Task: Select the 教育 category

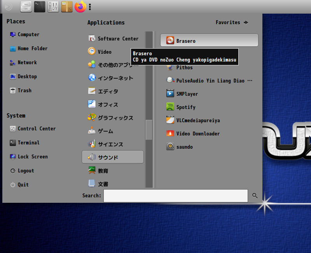Action: [113, 170]
